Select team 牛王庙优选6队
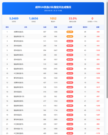 point(19,133)
